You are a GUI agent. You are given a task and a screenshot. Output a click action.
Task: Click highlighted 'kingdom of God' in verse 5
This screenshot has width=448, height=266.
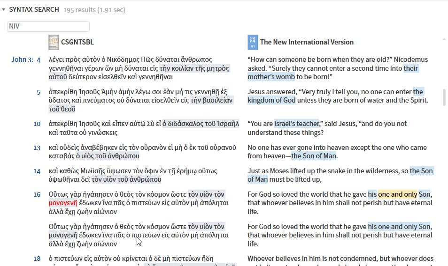tap(271, 100)
